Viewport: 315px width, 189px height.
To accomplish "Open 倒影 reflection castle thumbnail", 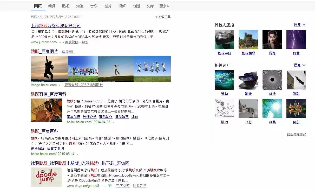I will (x=296, y=108).
